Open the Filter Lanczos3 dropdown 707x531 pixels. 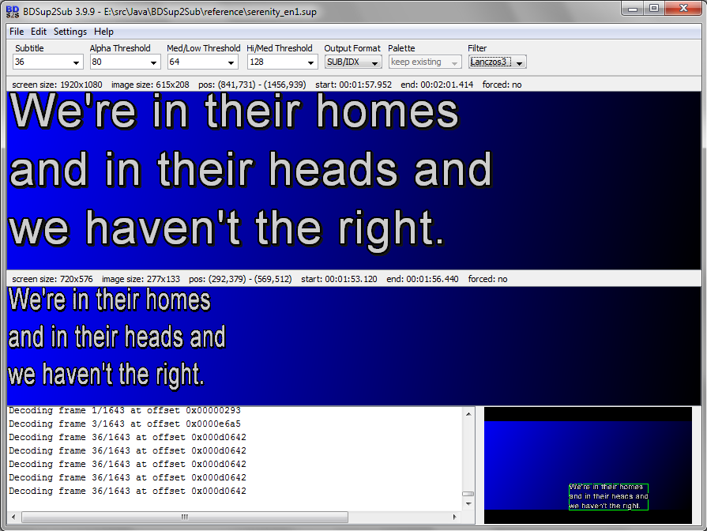pos(498,62)
